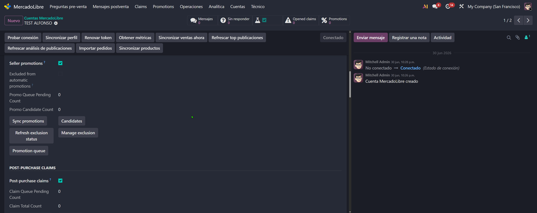Open the My Company (San Francisco) switcher
The height and width of the screenshot is (213, 537).
click(493, 6)
